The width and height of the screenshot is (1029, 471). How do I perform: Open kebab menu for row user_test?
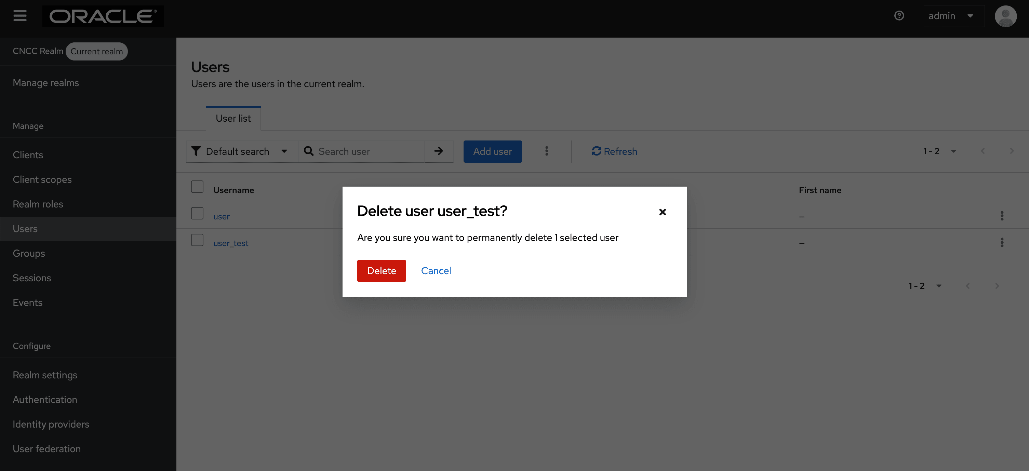pos(1001,242)
